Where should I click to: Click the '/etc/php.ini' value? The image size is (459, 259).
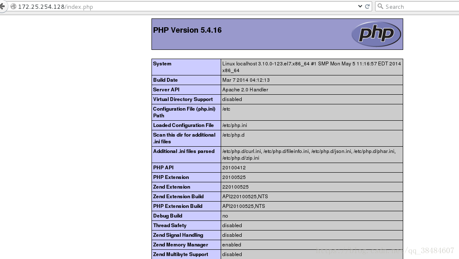click(235, 125)
